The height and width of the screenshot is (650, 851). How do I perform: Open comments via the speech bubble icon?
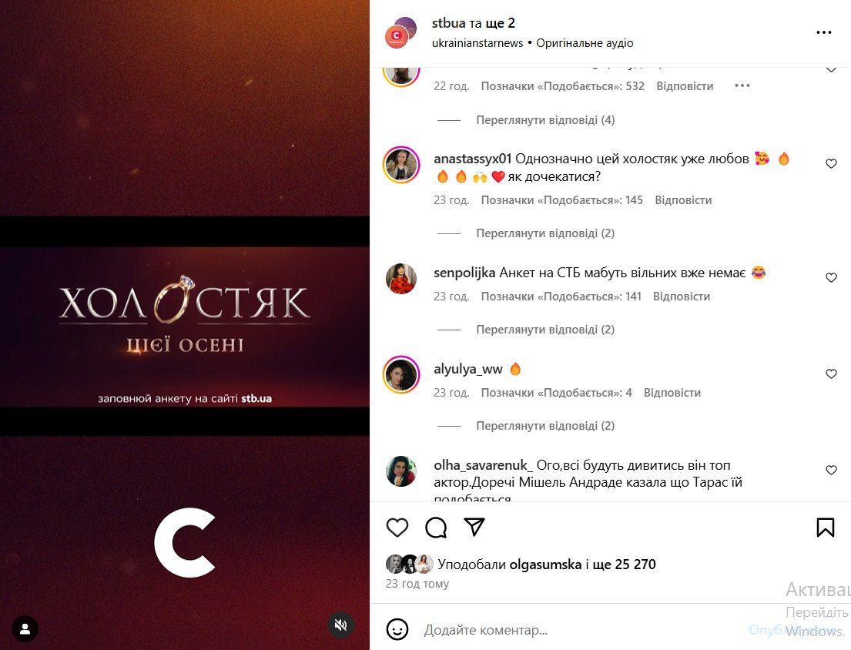436,528
